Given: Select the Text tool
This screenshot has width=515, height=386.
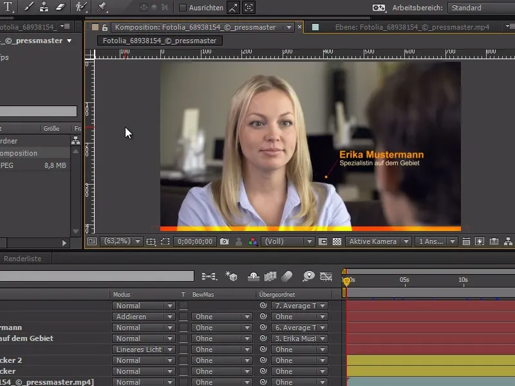Looking at the screenshot, I should click(x=8, y=6).
